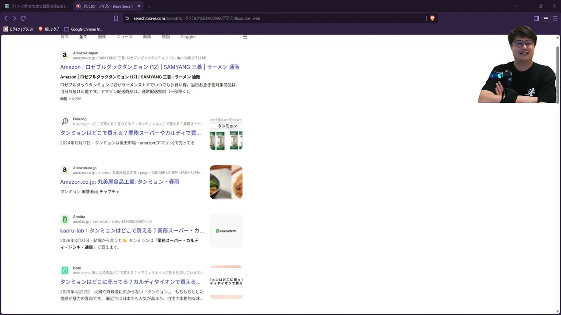Click the Amazon.co.jp favicon icon
This screenshot has width=561, height=315.
(x=65, y=170)
